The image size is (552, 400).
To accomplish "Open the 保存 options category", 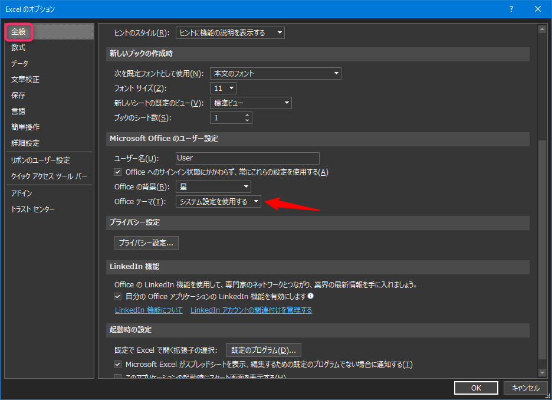I will point(50,96).
